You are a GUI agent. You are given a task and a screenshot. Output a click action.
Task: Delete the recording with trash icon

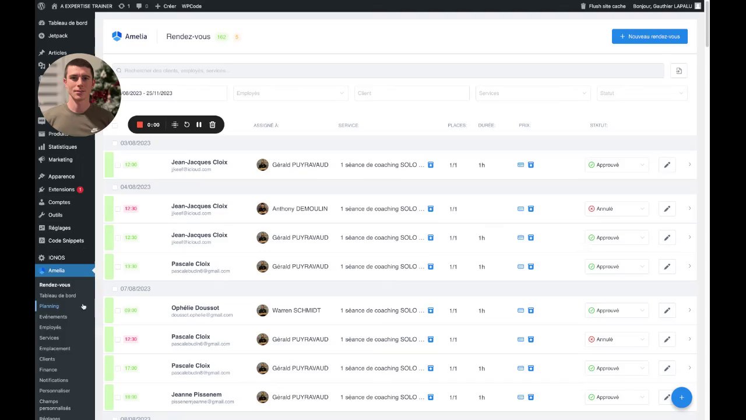tap(212, 125)
